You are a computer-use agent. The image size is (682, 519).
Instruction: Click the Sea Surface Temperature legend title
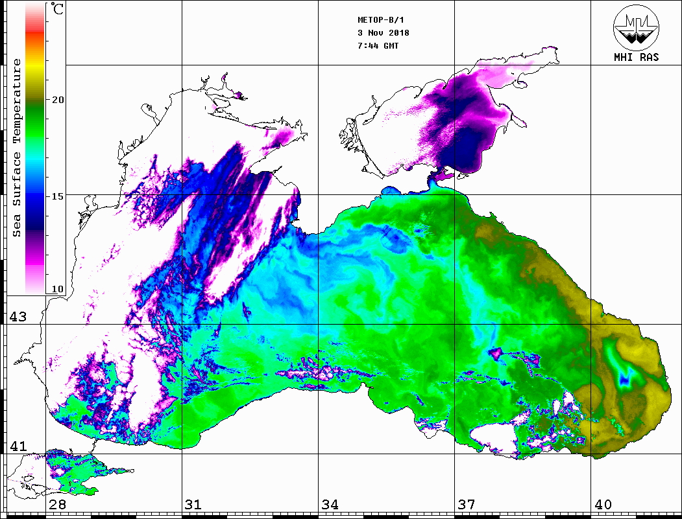pos(16,148)
